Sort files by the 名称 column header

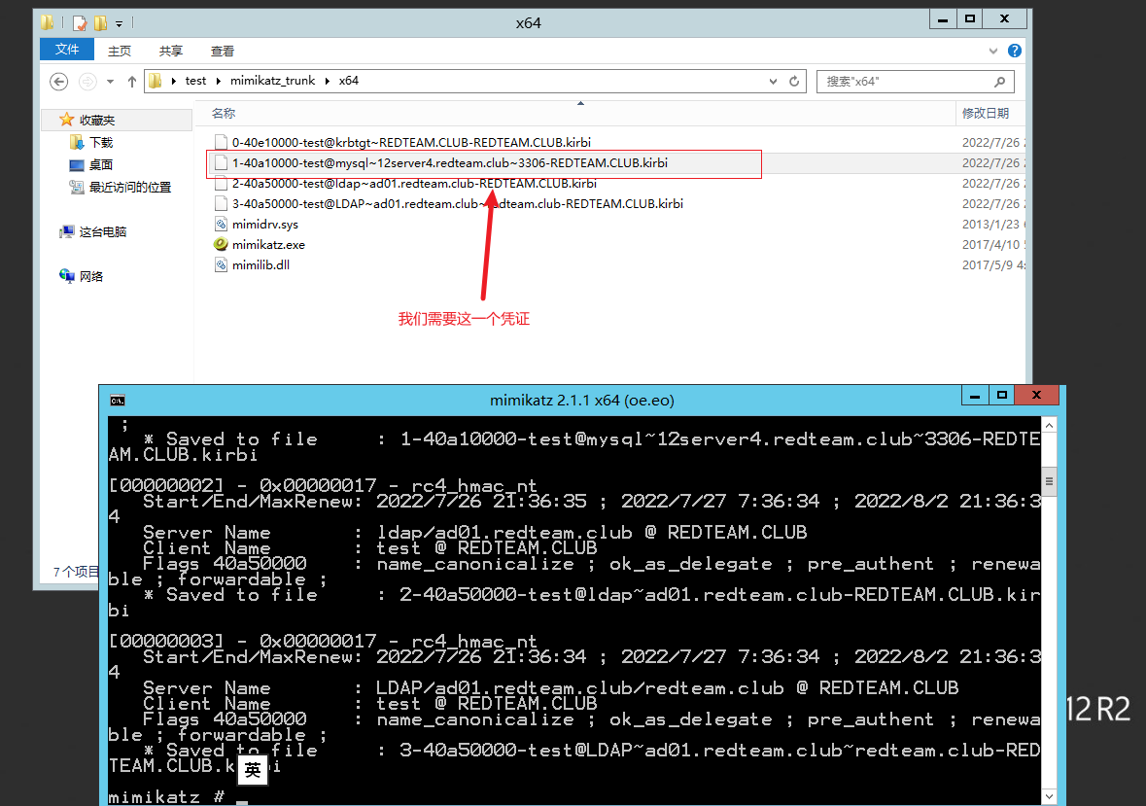coord(223,113)
